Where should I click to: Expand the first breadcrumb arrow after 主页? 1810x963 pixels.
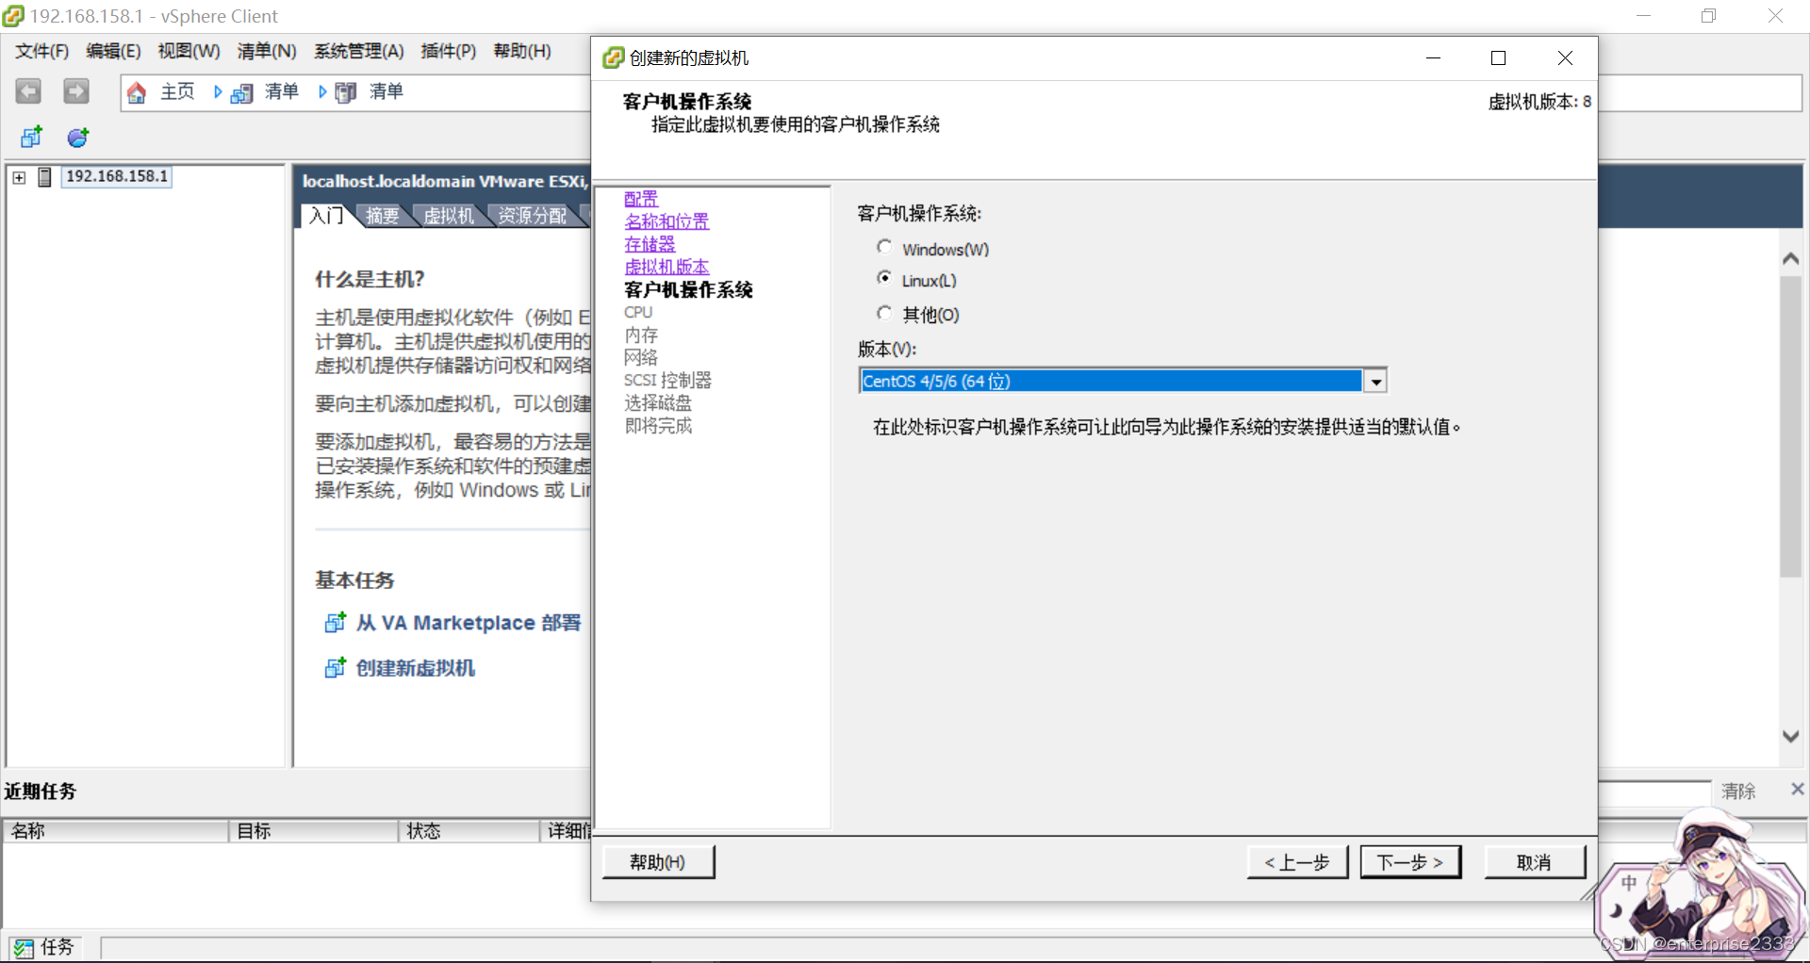tap(218, 92)
